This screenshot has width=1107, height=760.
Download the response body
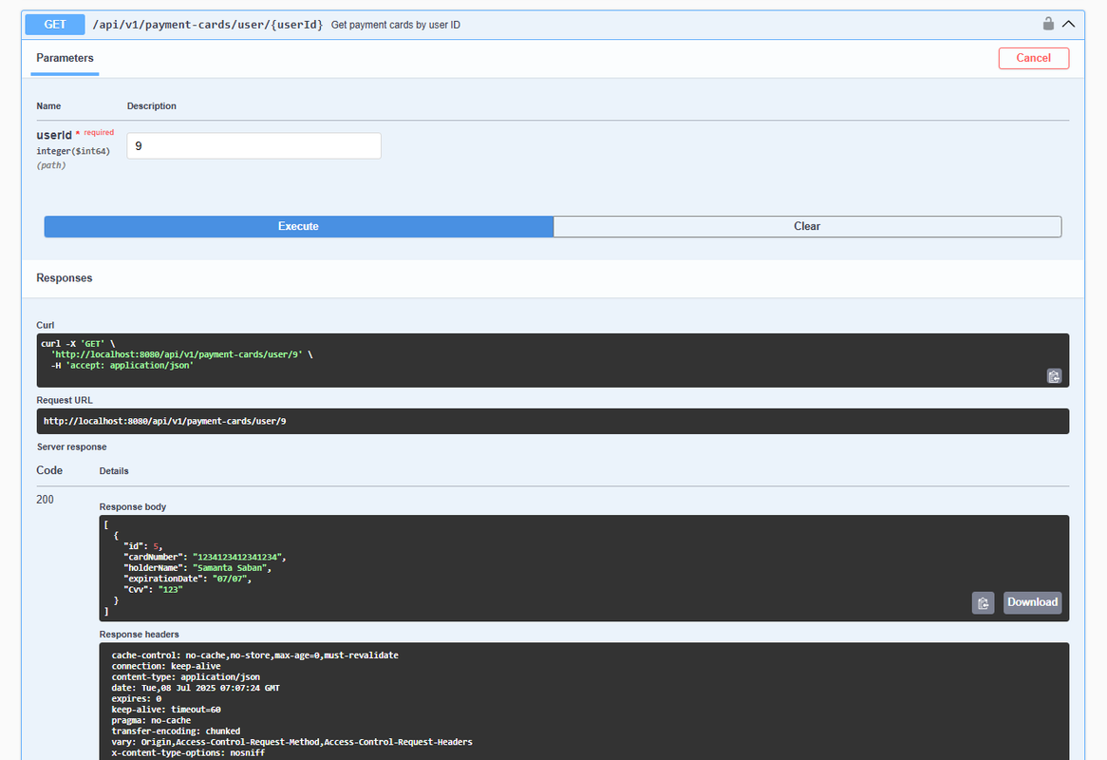[x=1032, y=602]
